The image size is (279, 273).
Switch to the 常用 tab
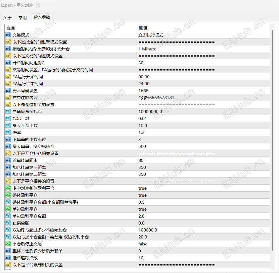pos(23,18)
